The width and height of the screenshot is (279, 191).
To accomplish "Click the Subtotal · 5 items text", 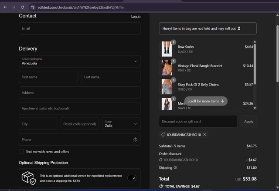I will 172,146.
